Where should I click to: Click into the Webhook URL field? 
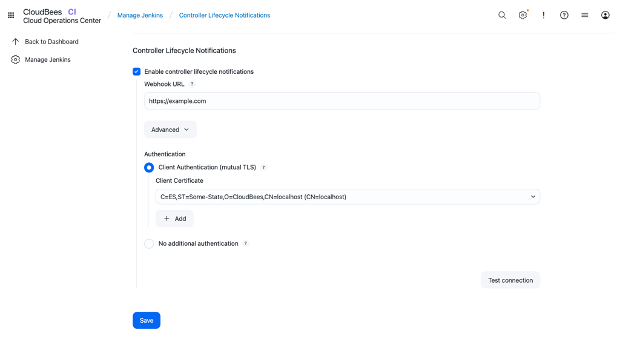click(x=342, y=101)
